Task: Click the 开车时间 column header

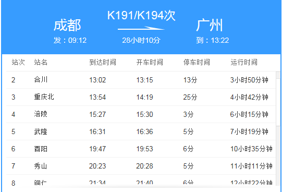Action: (150, 62)
